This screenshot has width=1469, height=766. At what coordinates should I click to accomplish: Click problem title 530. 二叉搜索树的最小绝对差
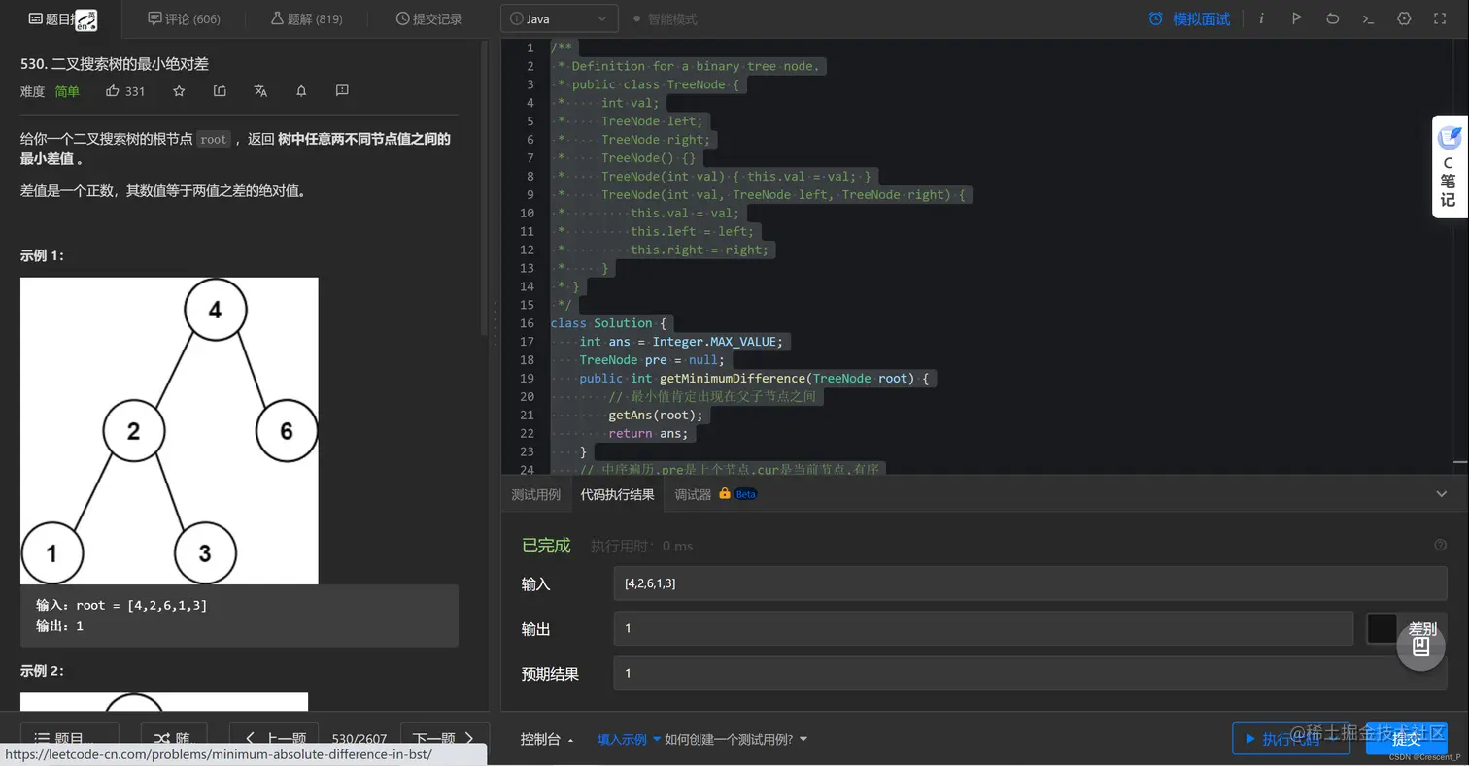[115, 64]
